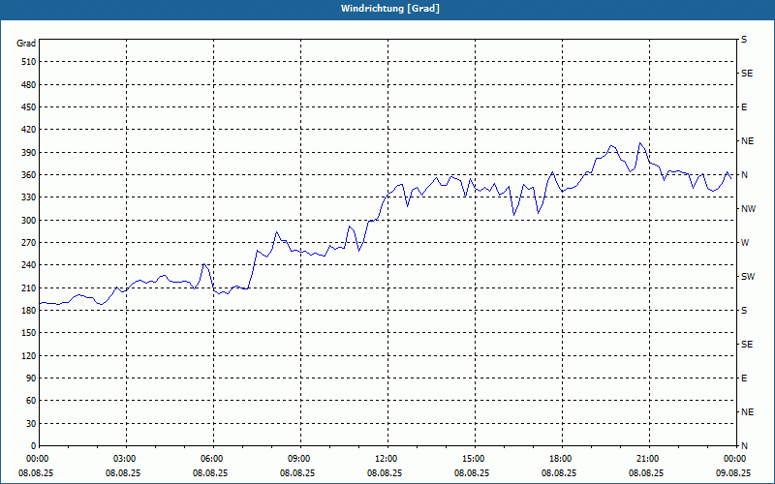
Task: Click the chart title 'Windrichtung [Grad]'
Action: coord(390,9)
